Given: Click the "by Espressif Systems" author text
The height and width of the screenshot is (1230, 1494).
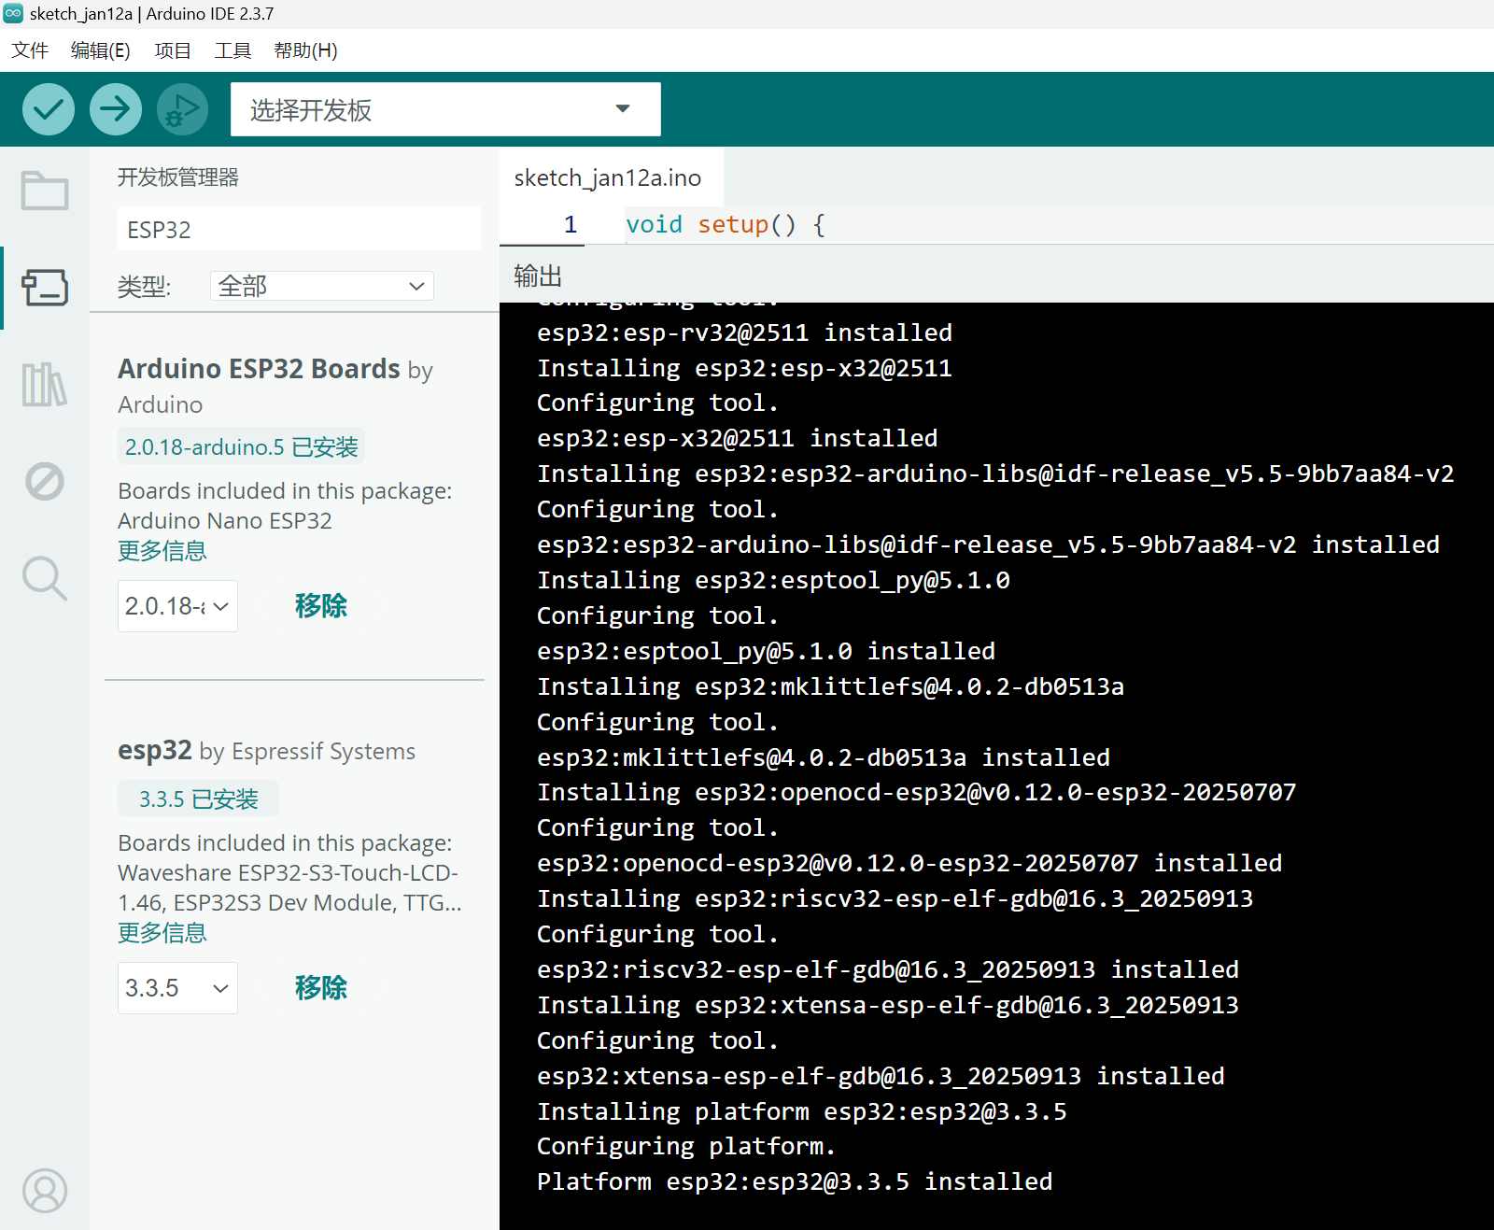Looking at the screenshot, I should [x=307, y=752].
